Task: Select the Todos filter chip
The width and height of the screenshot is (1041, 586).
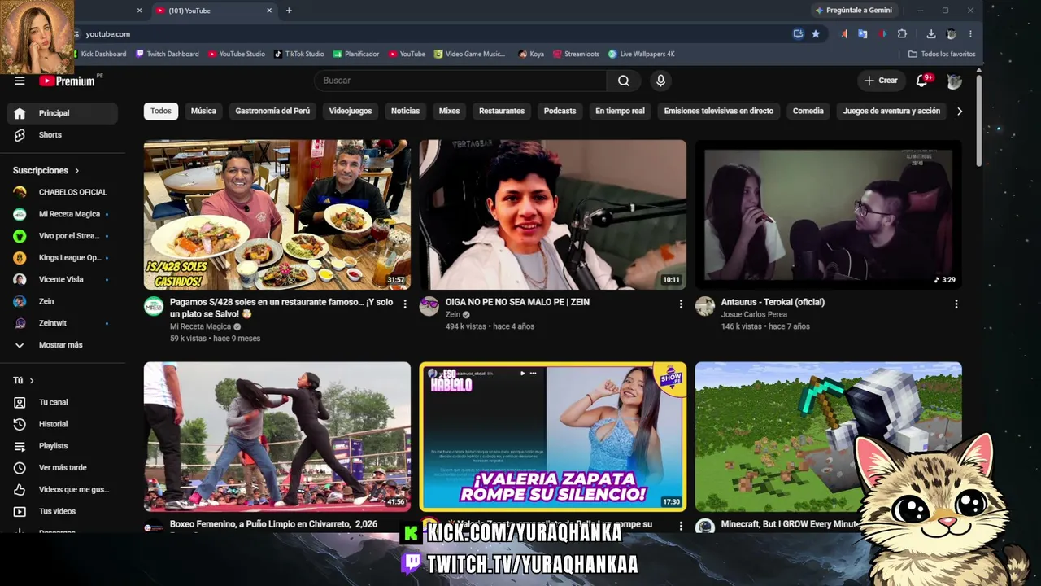Action: (161, 111)
